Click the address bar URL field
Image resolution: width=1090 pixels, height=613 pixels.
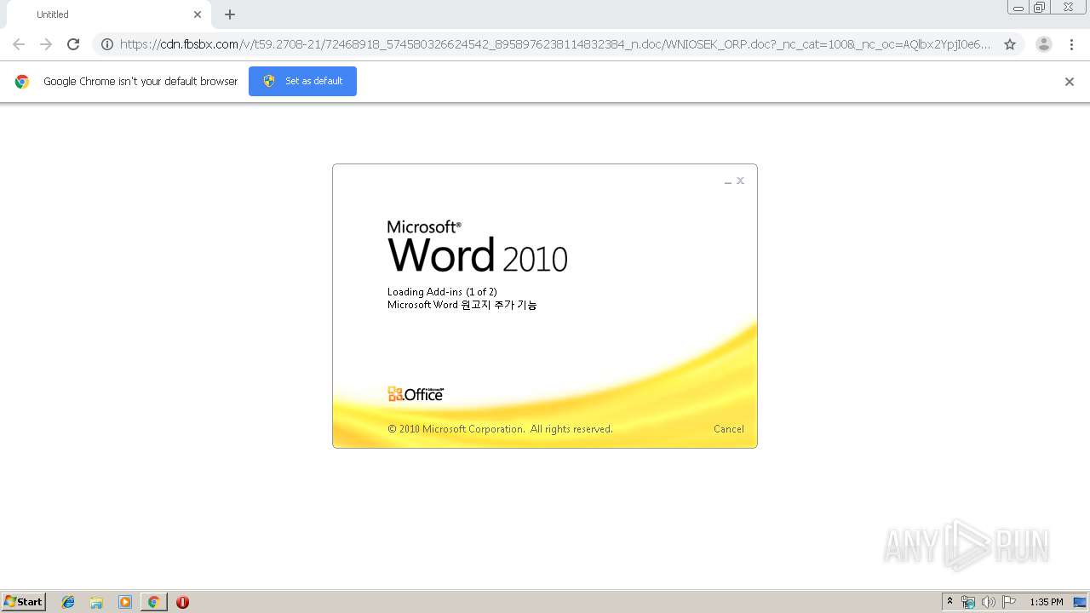[555, 44]
